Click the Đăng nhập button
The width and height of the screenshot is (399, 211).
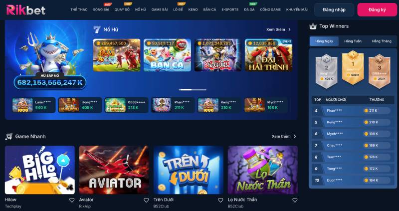pos(334,10)
